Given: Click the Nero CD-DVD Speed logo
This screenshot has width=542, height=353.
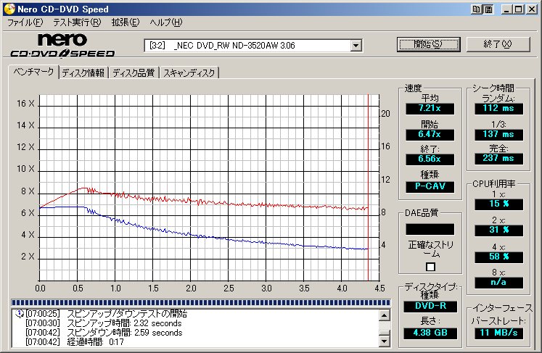Looking at the screenshot, I should click(62, 46).
